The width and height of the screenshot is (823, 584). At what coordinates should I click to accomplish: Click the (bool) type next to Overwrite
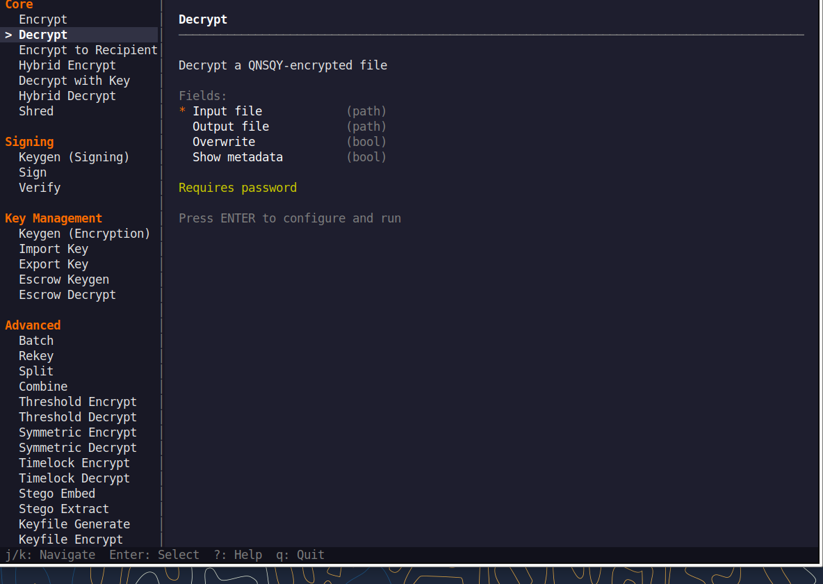tap(366, 142)
